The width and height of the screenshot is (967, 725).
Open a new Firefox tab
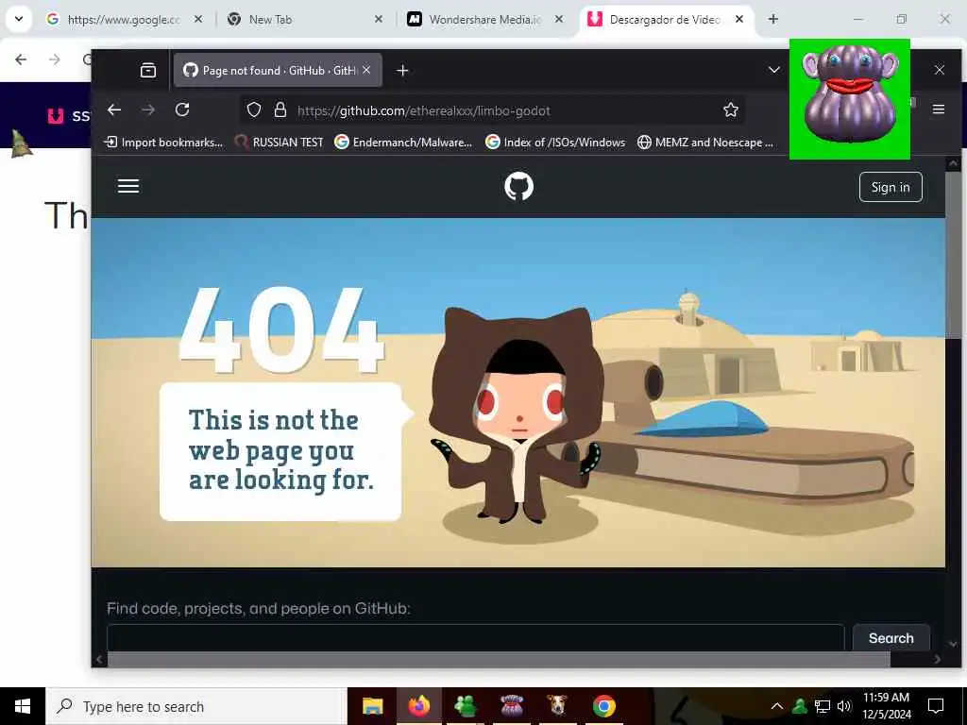(x=402, y=70)
